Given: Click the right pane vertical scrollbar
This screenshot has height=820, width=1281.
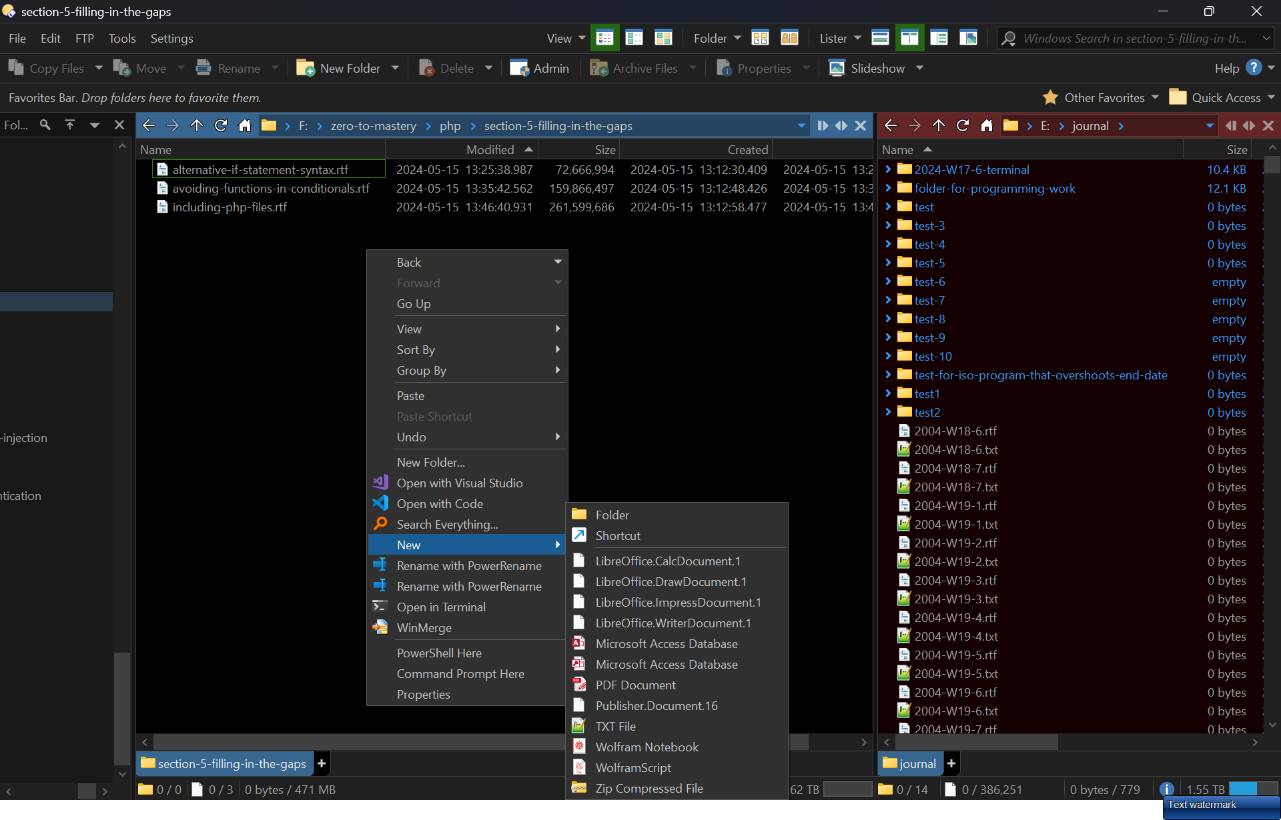Looking at the screenshot, I should coord(1272,164).
